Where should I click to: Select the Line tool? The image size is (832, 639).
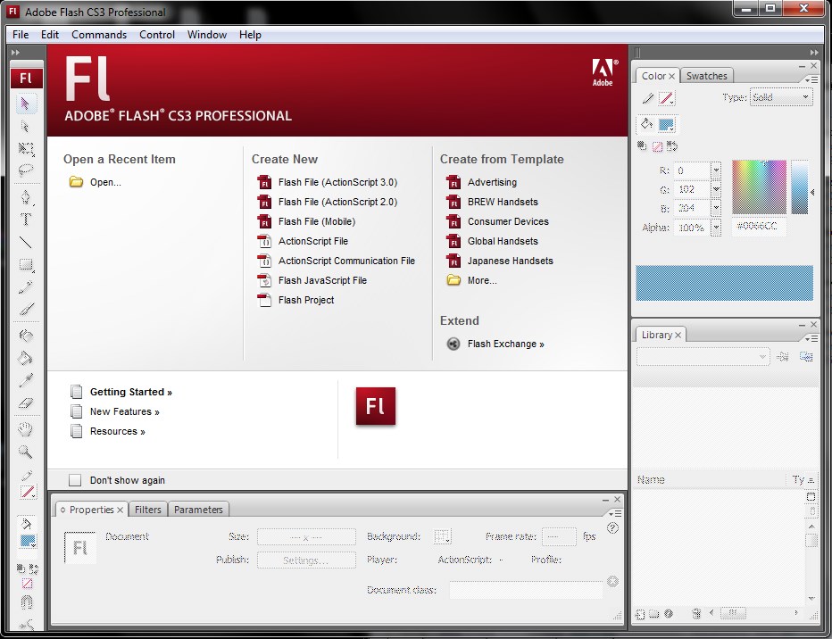click(x=26, y=243)
